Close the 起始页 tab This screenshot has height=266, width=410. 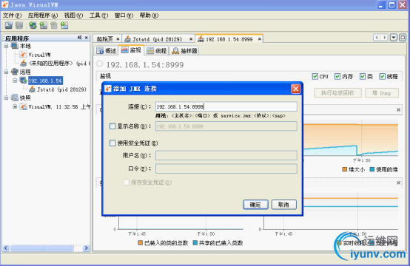[118, 39]
